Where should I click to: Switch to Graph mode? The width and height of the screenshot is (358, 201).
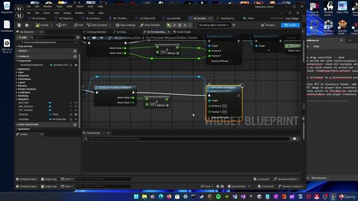click(x=290, y=25)
